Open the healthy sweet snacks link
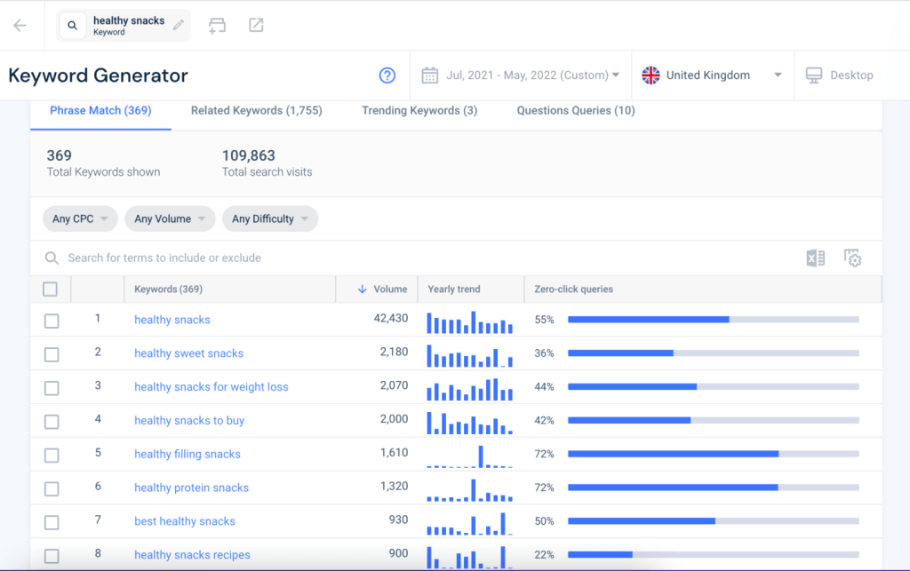Screen dimensions: 910x571 (x=188, y=353)
